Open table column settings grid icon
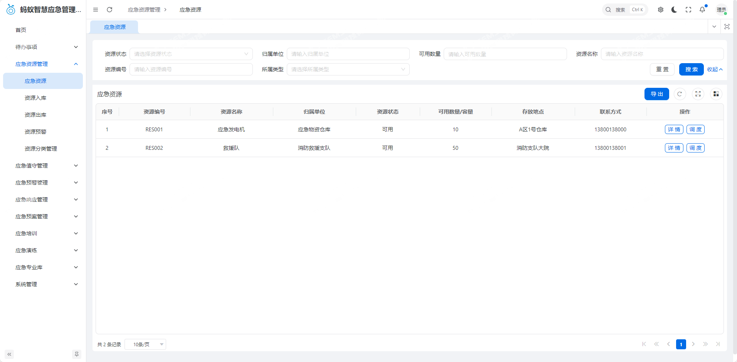 pos(716,94)
